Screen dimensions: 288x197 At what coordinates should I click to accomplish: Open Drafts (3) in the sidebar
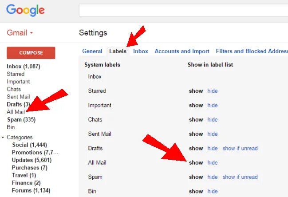click(x=18, y=104)
